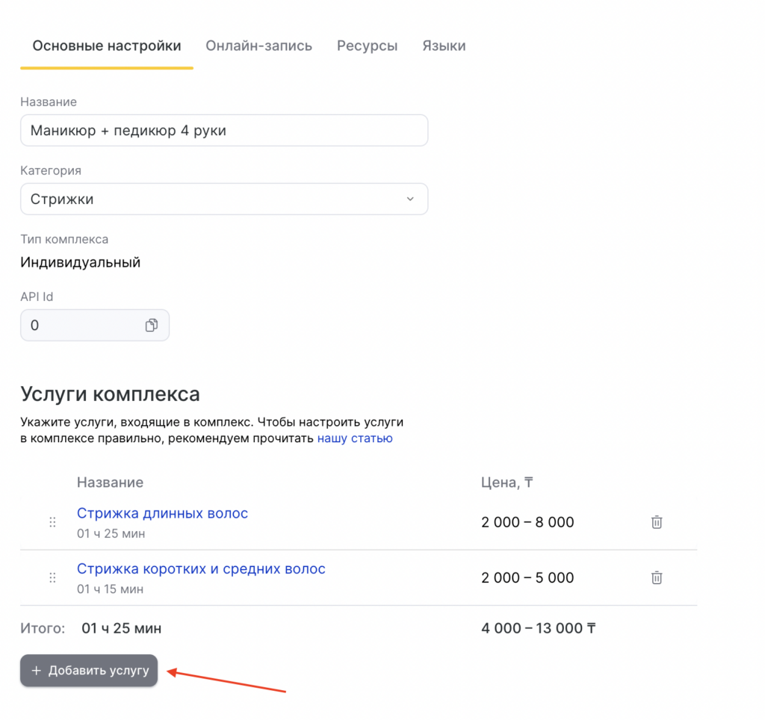Switch to the Онлайн-запись tab

(x=258, y=46)
